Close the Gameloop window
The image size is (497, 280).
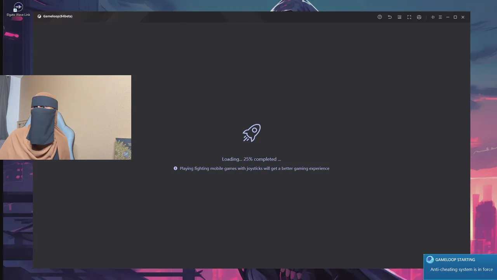pos(463,17)
